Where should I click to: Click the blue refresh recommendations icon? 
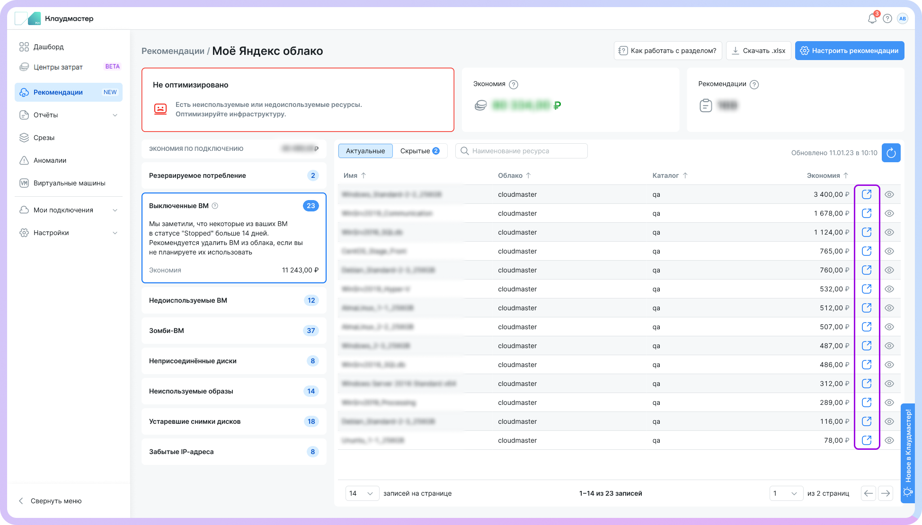(x=891, y=153)
